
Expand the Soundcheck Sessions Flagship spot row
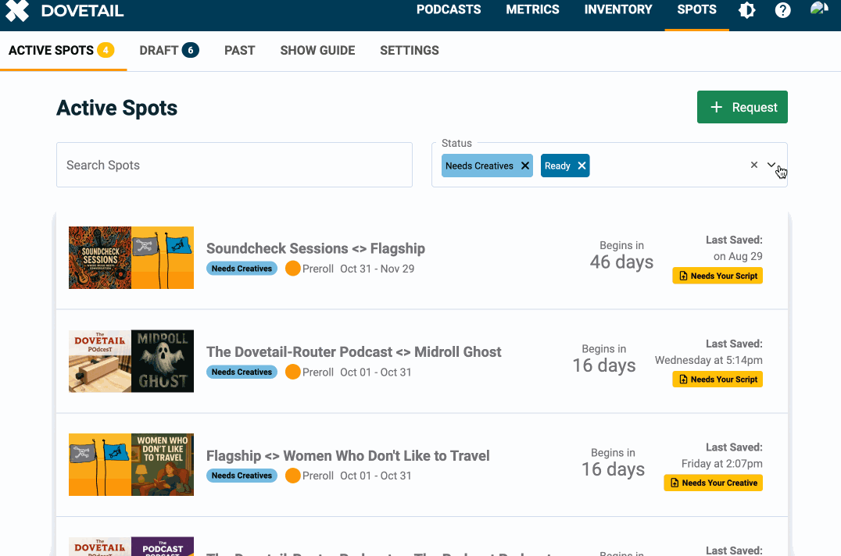(316, 248)
